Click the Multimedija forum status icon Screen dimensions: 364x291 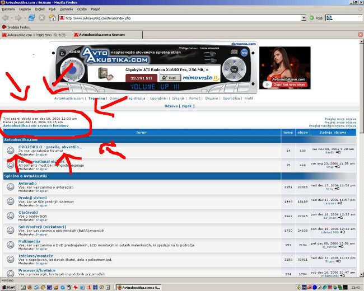click(x=10, y=245)
